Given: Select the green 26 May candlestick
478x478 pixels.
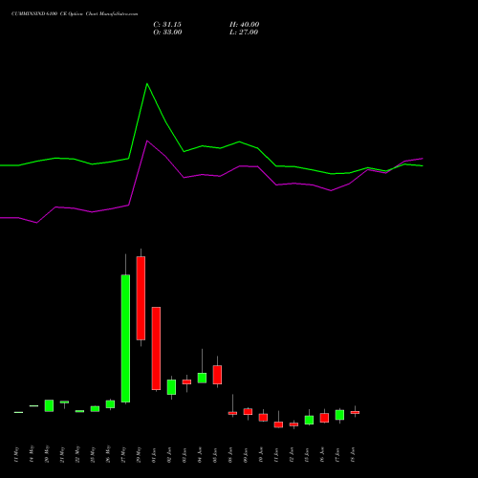Looking at the screenshot, I should click(x=110, y=404).
